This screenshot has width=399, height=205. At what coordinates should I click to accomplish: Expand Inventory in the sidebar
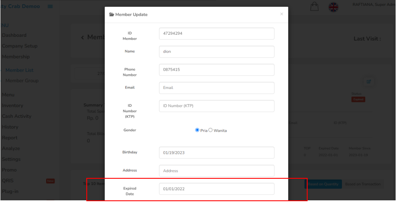[x=12, y=105]
